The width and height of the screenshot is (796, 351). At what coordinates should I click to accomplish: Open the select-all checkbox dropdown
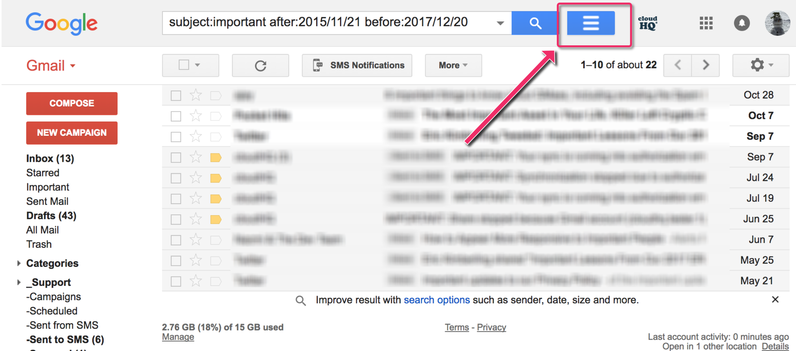[197, 65]
